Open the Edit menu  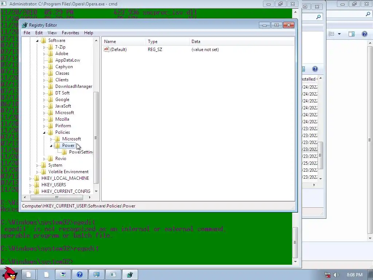pyautogui.click(x=39, y=32)
